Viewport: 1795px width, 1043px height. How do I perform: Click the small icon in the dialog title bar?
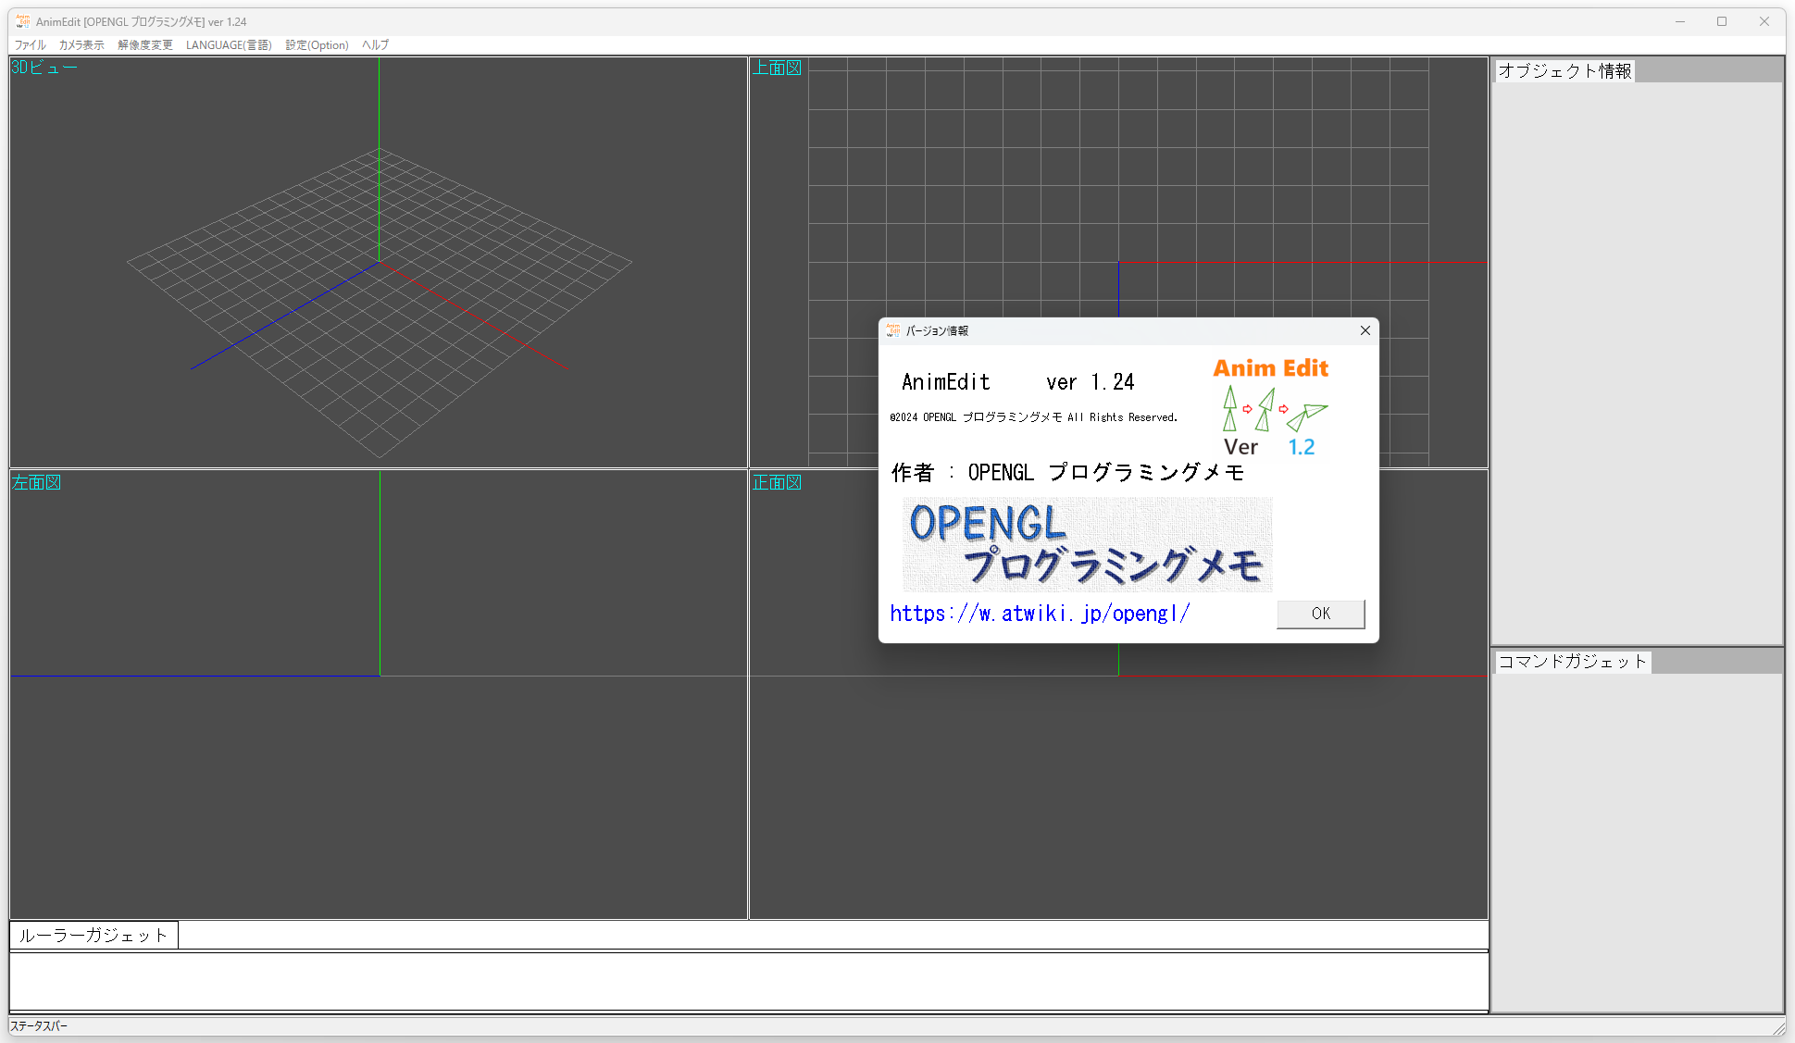point(892,330)
